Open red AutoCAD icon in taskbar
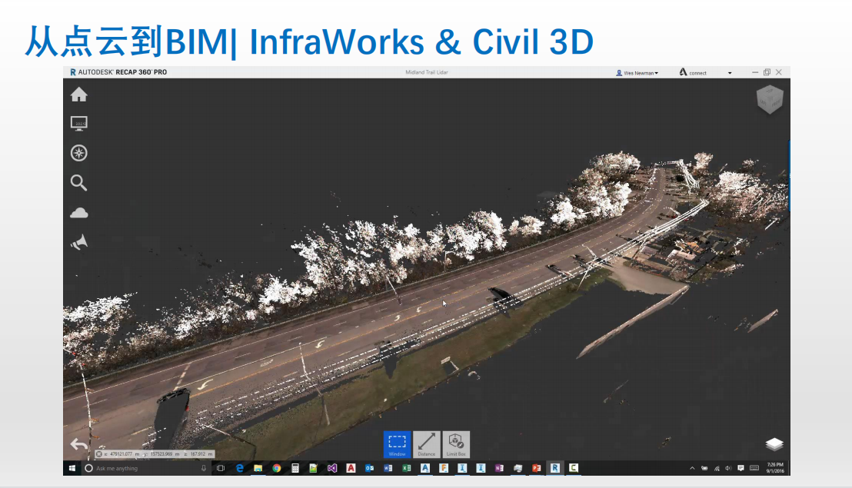852x488 pixels. [351, 468]
